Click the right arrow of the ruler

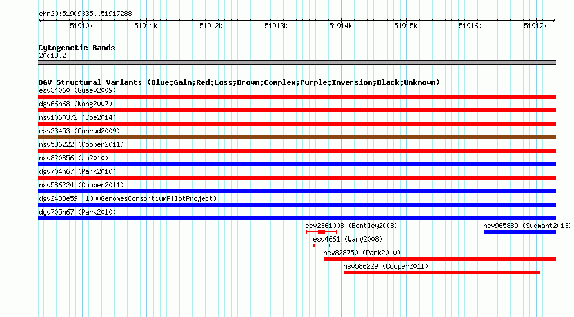pyautogui.click(x=554, y=20)
